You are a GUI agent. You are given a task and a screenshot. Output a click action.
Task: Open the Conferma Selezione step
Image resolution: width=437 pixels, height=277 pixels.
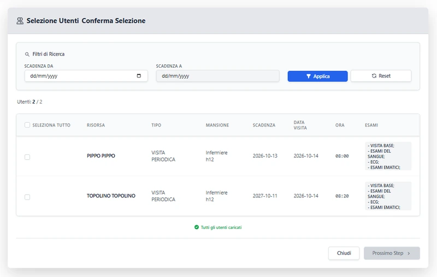(114, 21)
